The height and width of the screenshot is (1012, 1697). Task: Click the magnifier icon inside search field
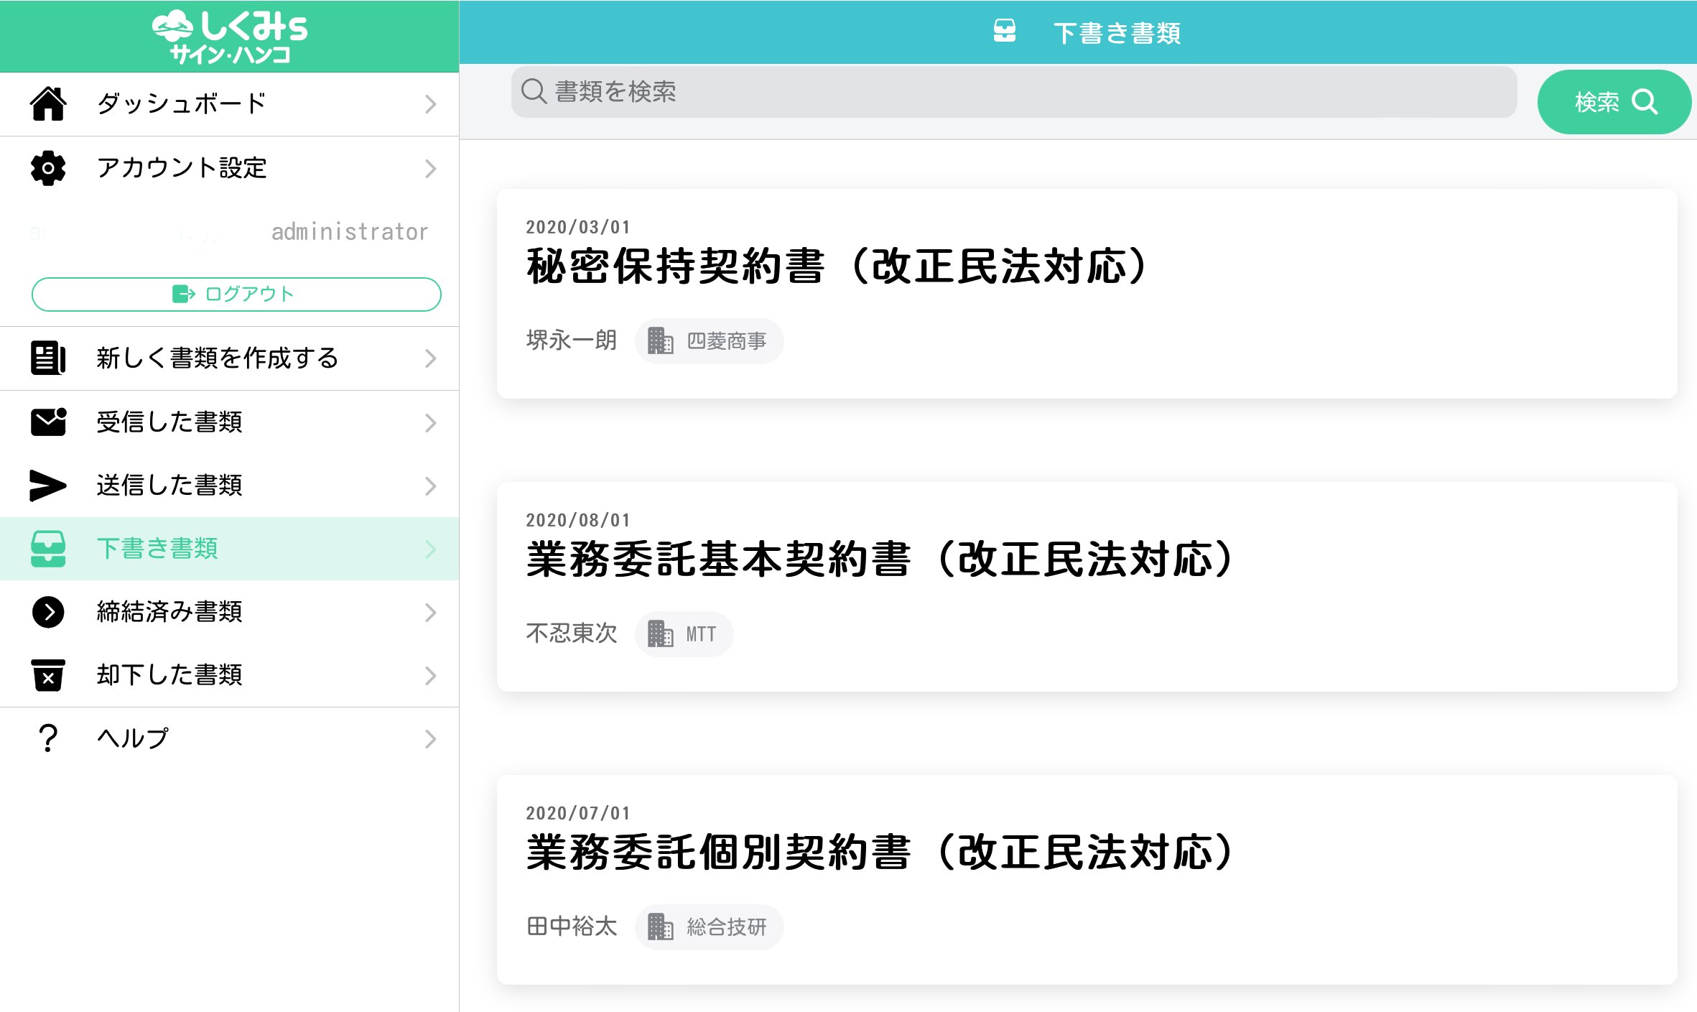[x=534, y=91]
